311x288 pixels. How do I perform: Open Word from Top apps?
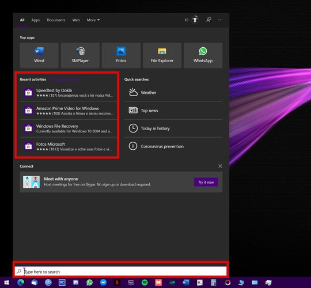coord(39,55)
